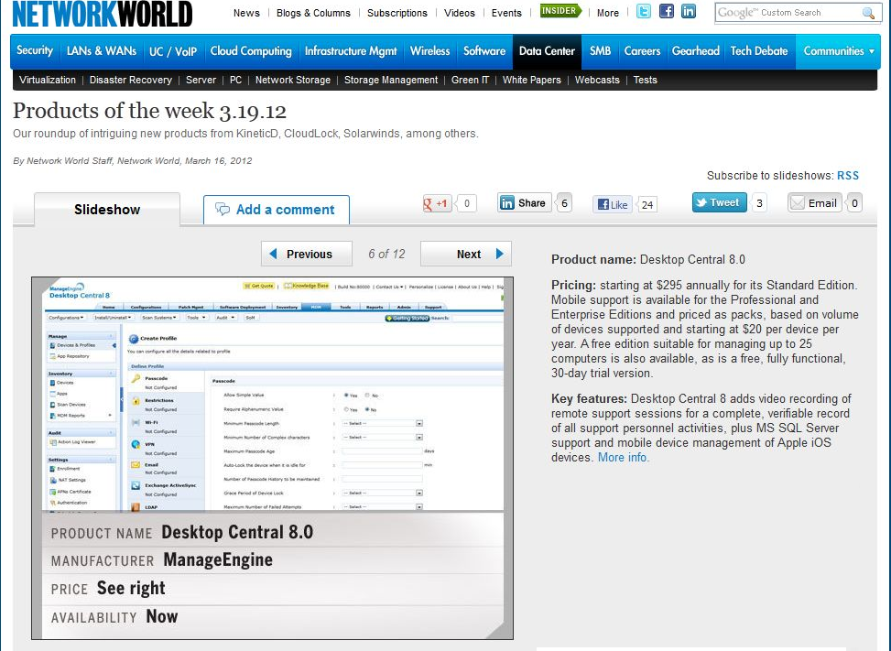Select the Slideshow tab
891x651 pixels.
[107, 210]
